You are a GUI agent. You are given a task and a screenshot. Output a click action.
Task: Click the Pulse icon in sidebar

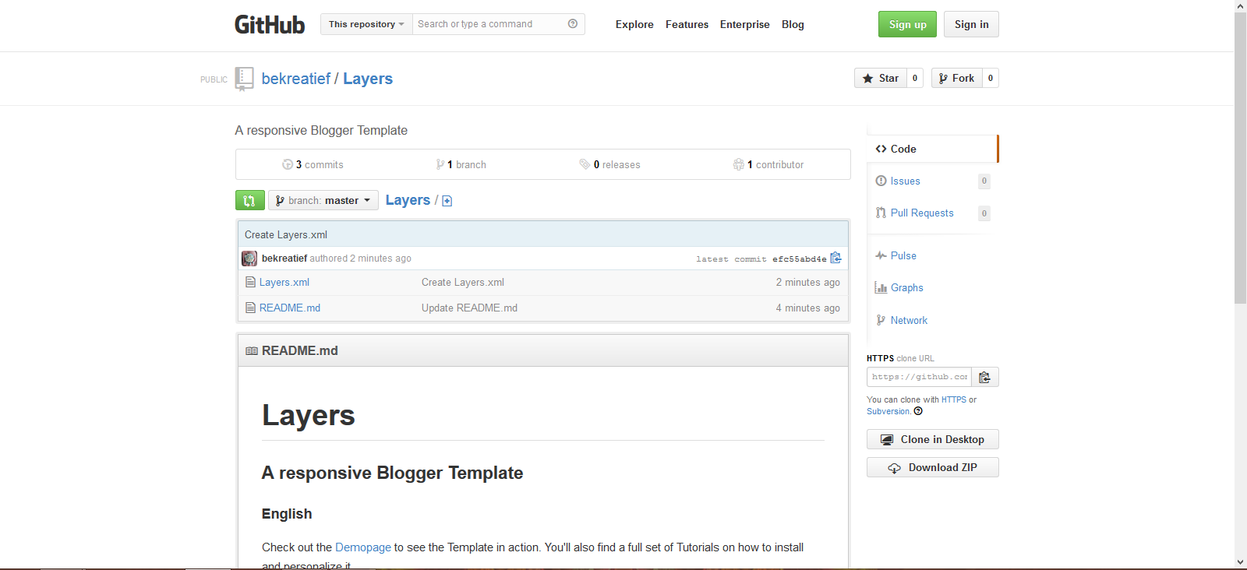point(881,255)
